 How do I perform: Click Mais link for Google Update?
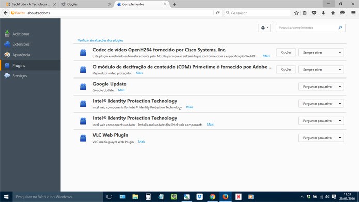pos(121,90)
